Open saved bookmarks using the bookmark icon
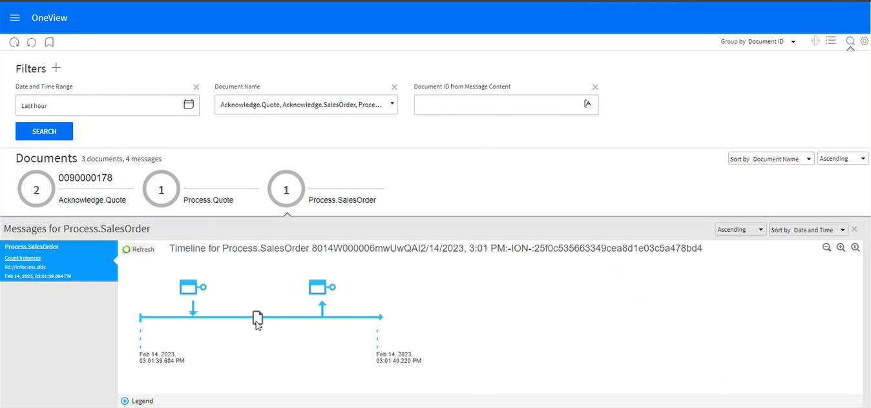871x408 pixels. pos(49,42)
